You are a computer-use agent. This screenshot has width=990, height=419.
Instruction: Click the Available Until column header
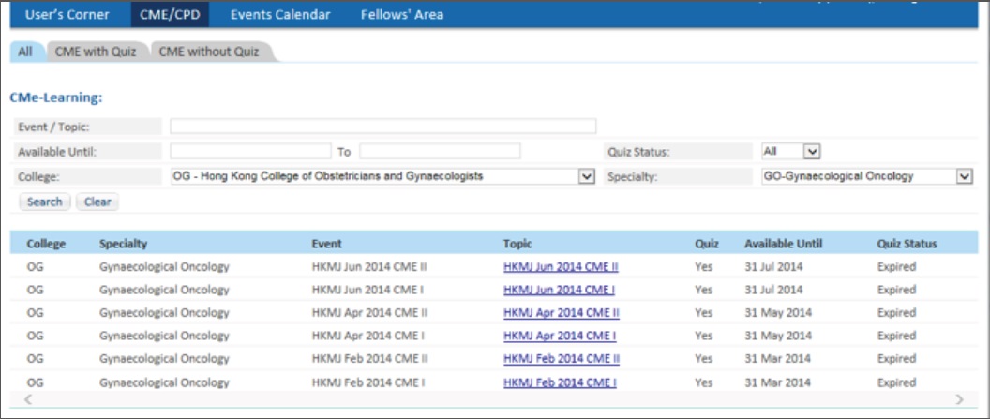784,244
